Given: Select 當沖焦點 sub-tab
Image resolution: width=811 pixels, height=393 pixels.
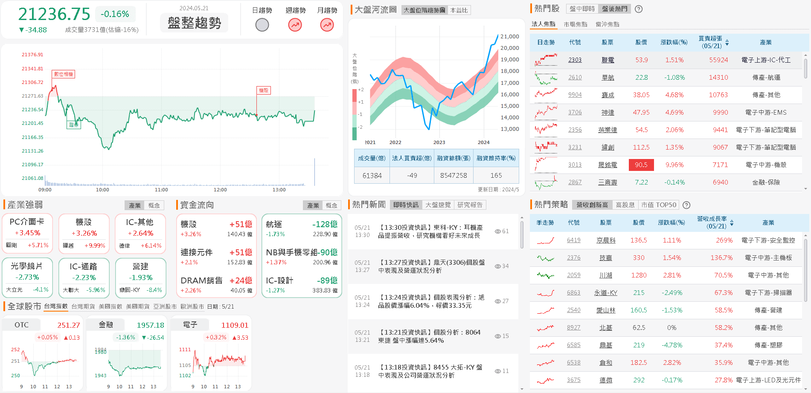Looking at the screenshot, I should 607,24.
